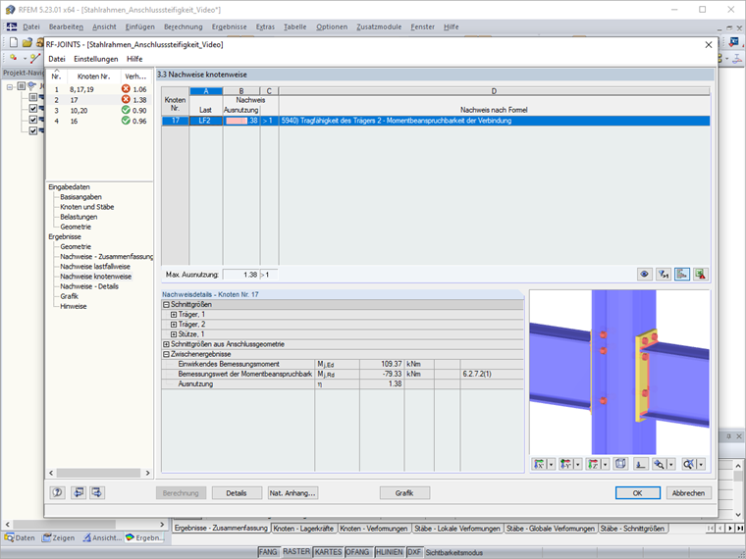Toggle the tri-state checkbox beside the navigator root node
The width and height of the screenshot is (746, 559).
click(x=21, y=86)
